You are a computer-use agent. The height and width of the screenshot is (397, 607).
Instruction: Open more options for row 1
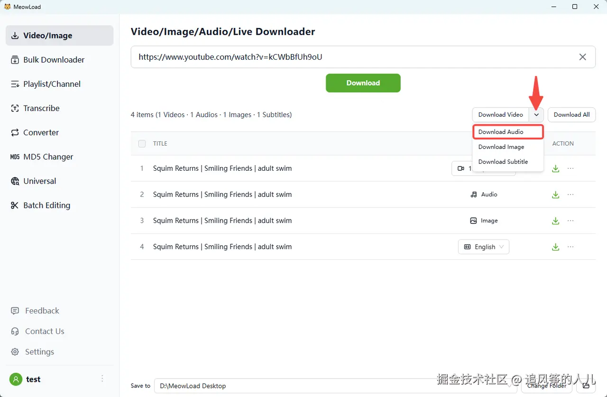coord(570,168)
